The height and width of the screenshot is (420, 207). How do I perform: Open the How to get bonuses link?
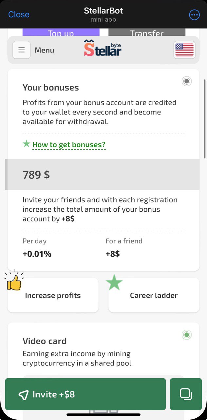coord(69,145)
